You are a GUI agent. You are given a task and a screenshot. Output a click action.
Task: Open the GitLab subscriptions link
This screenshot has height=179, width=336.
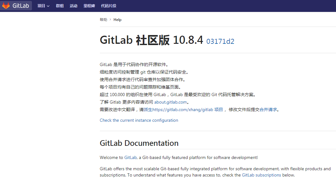[261, 175]
